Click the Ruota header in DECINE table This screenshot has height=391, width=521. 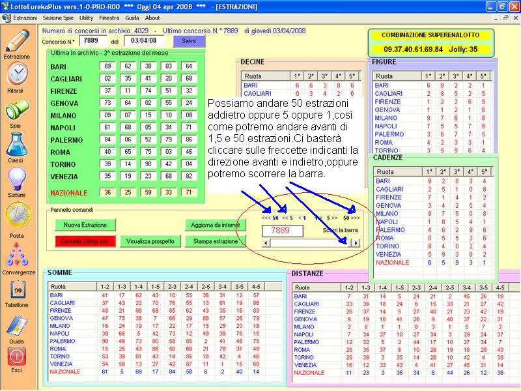pos(266,76)
